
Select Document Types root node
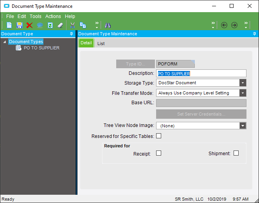(x=26, y=42)
